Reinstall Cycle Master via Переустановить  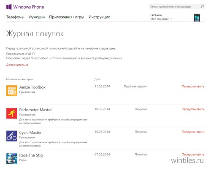pos(193,132)
